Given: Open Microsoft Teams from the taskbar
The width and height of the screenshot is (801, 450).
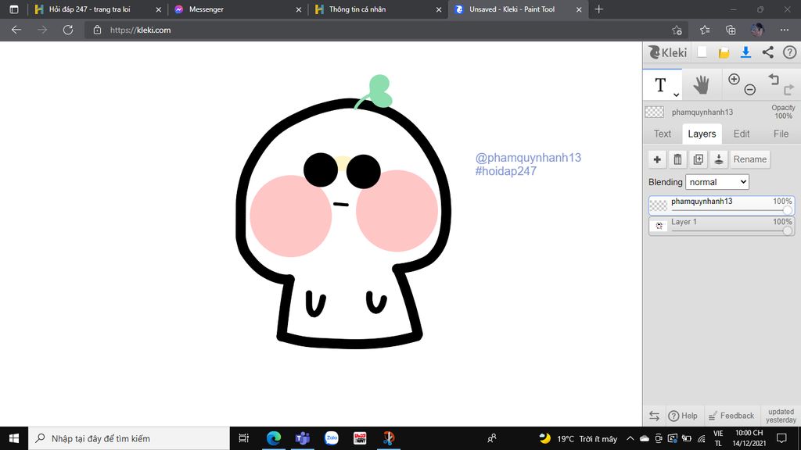Looking at the screenshot, I should point(303,438).
